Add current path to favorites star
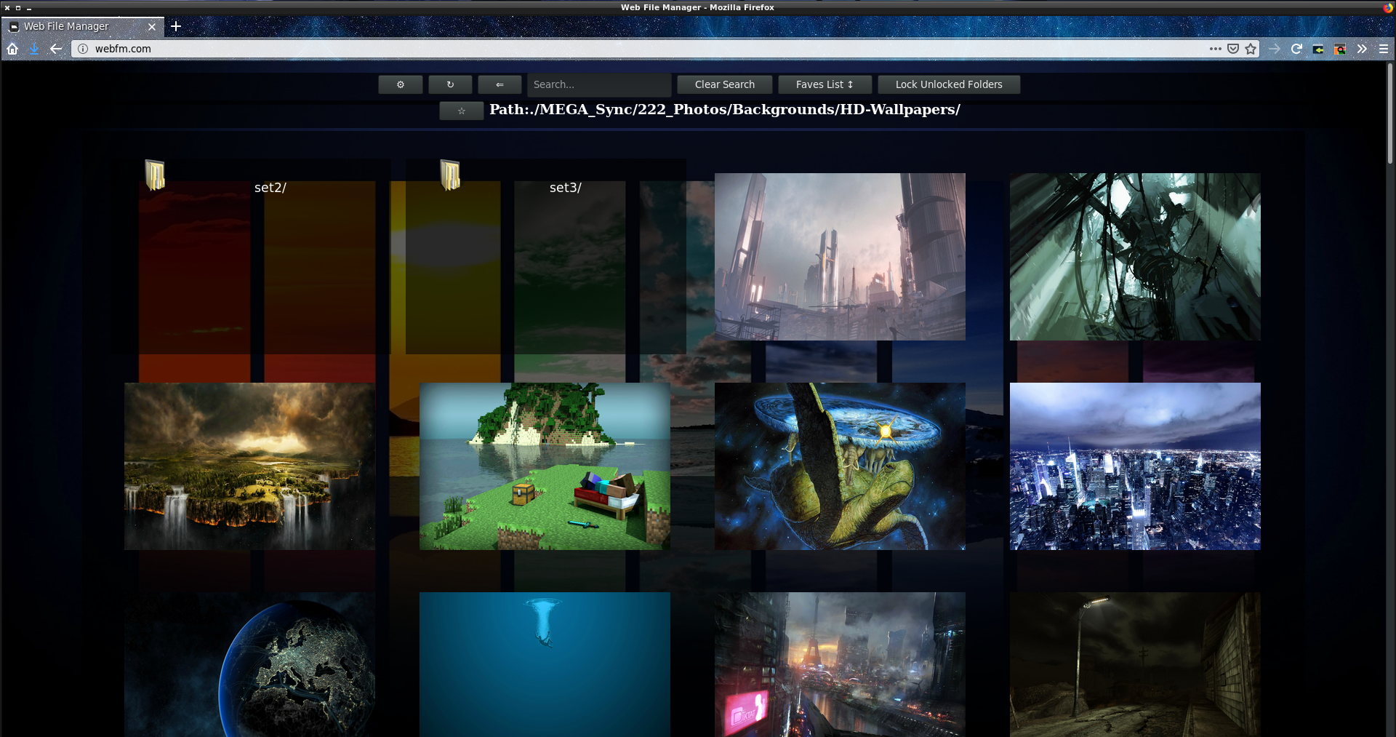The height and width of the screenshot is (737, 1396). [x=461, y=111]
